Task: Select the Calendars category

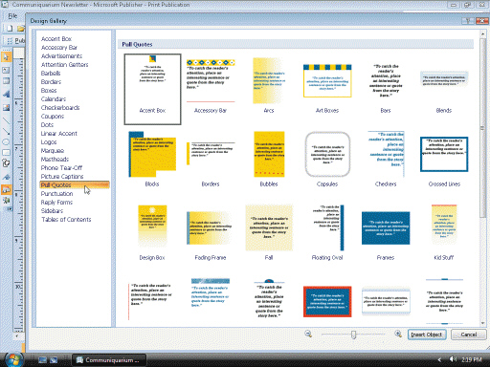Action: coord(54,99)
